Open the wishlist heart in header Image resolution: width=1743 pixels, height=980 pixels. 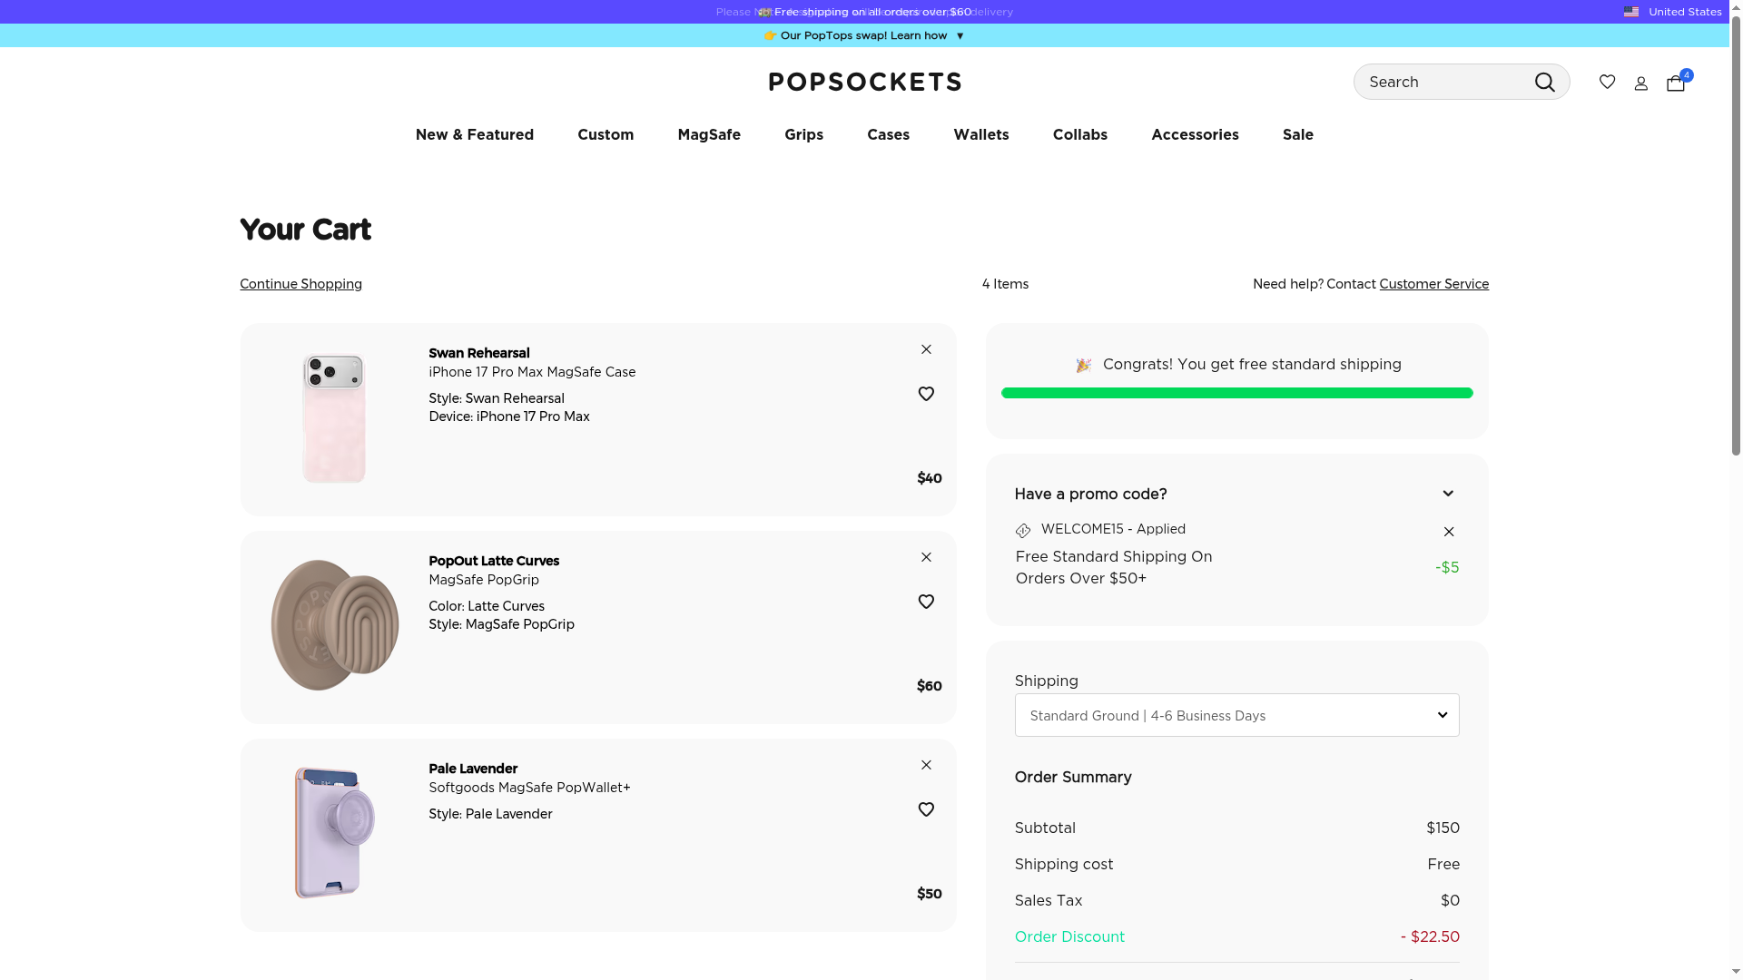click(x=1607, y=82)
